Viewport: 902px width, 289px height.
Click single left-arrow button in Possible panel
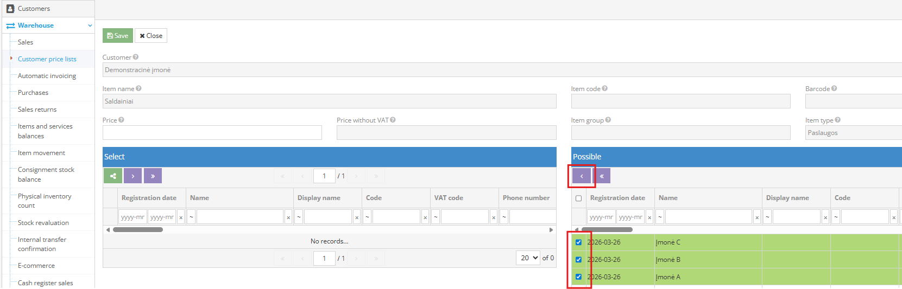[x=582, y=176]
